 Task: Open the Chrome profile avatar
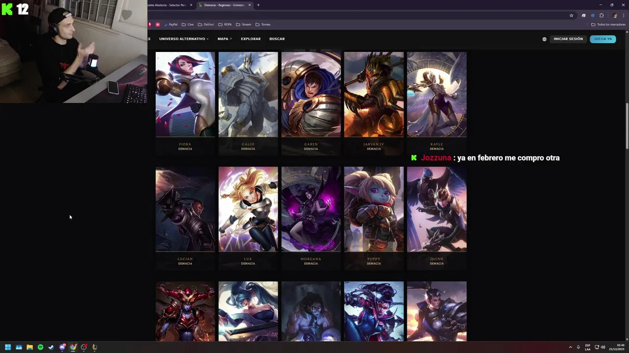(x=615, y=16)
